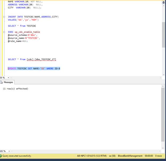This screenshot has width=166, height=161.
Task: Collapse the EXEC sp_cdc_enable_table block
Action: pyautogui.click(x=4, y=32)
